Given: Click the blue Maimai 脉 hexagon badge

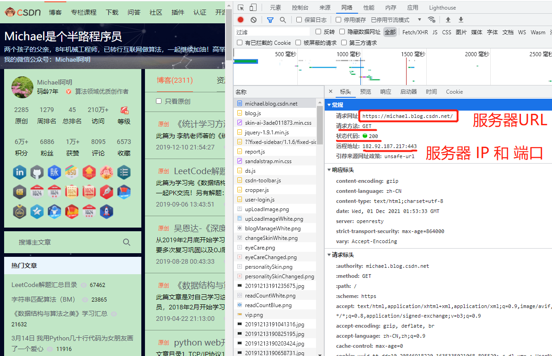Looking at the screenshot, I should 54,172.
